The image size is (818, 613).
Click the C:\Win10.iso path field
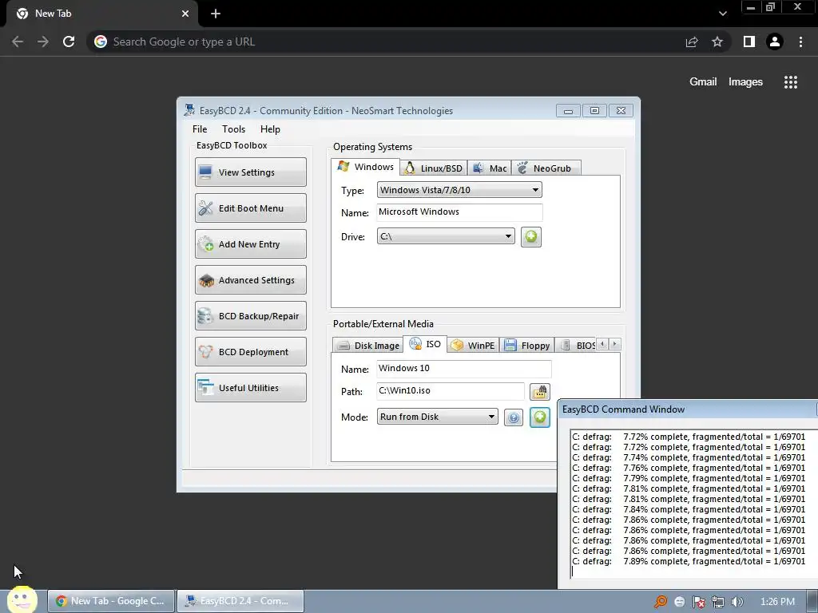451,391
